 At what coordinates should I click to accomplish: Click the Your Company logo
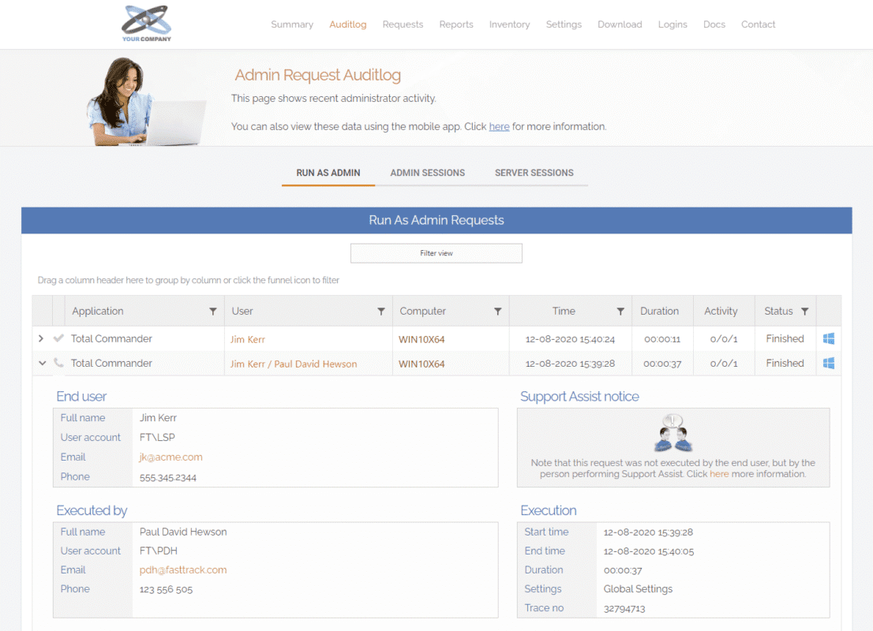coord(146,23)
